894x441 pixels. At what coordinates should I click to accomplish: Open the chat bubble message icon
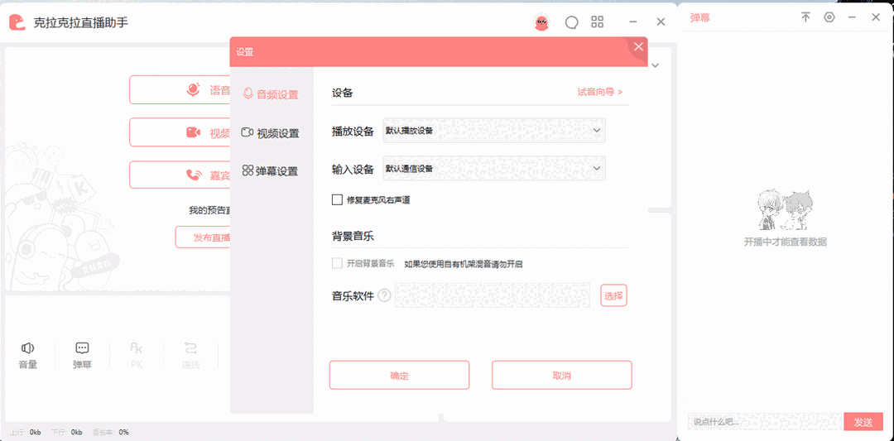[x=571, y=22]
